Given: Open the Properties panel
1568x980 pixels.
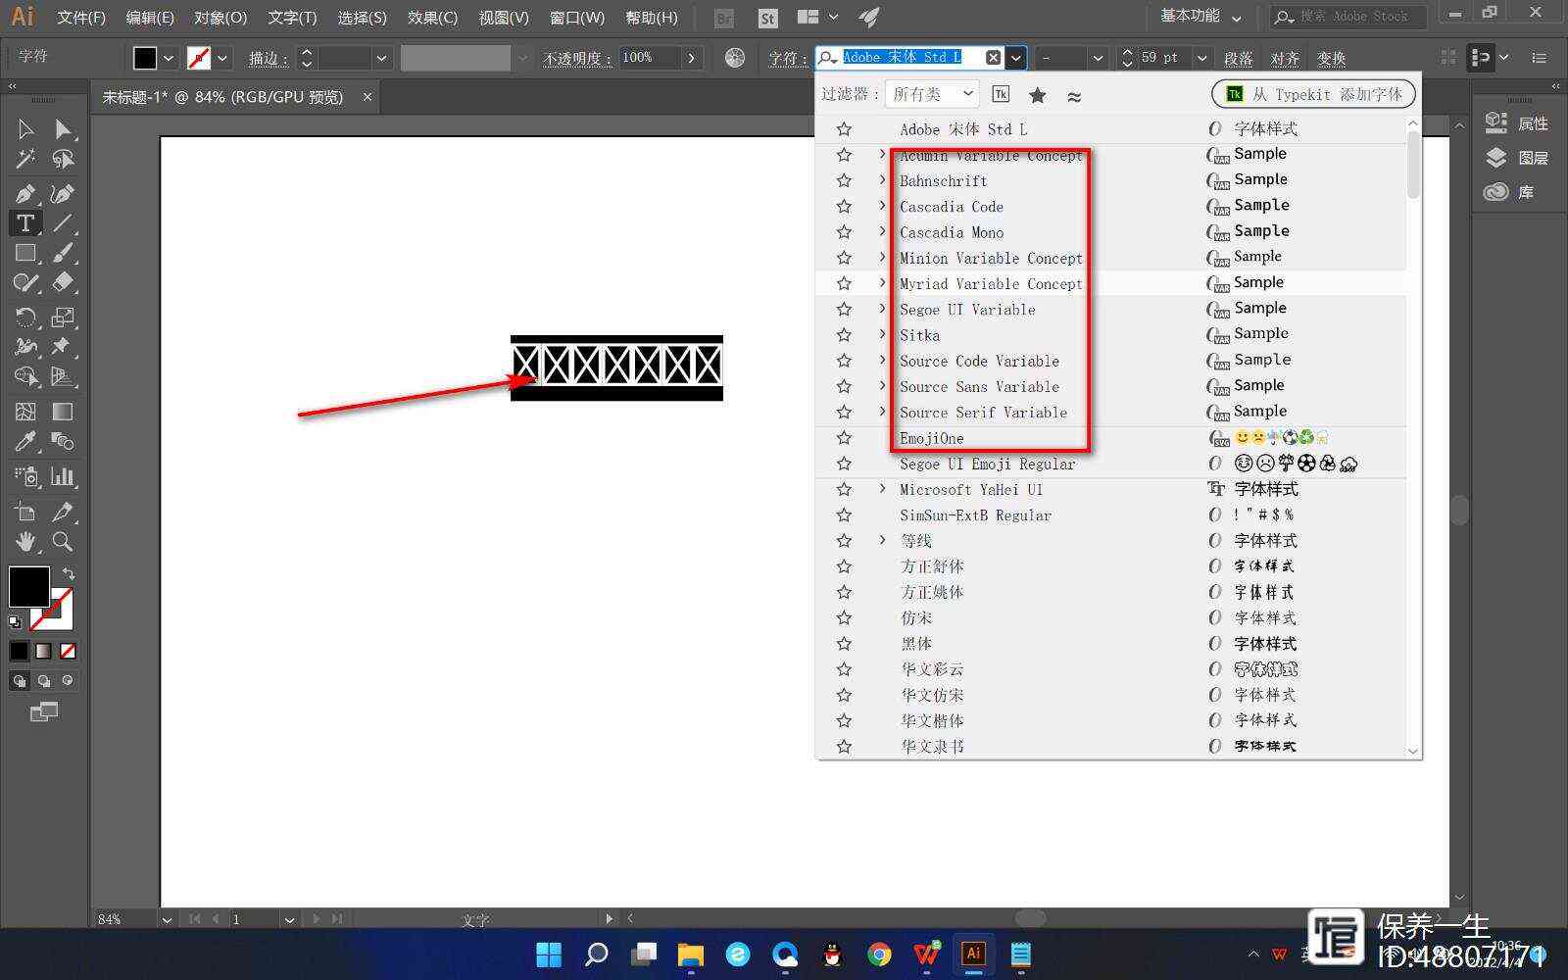Looking at the screenshot, I should pyautogui.click(x=1516, y=123).
